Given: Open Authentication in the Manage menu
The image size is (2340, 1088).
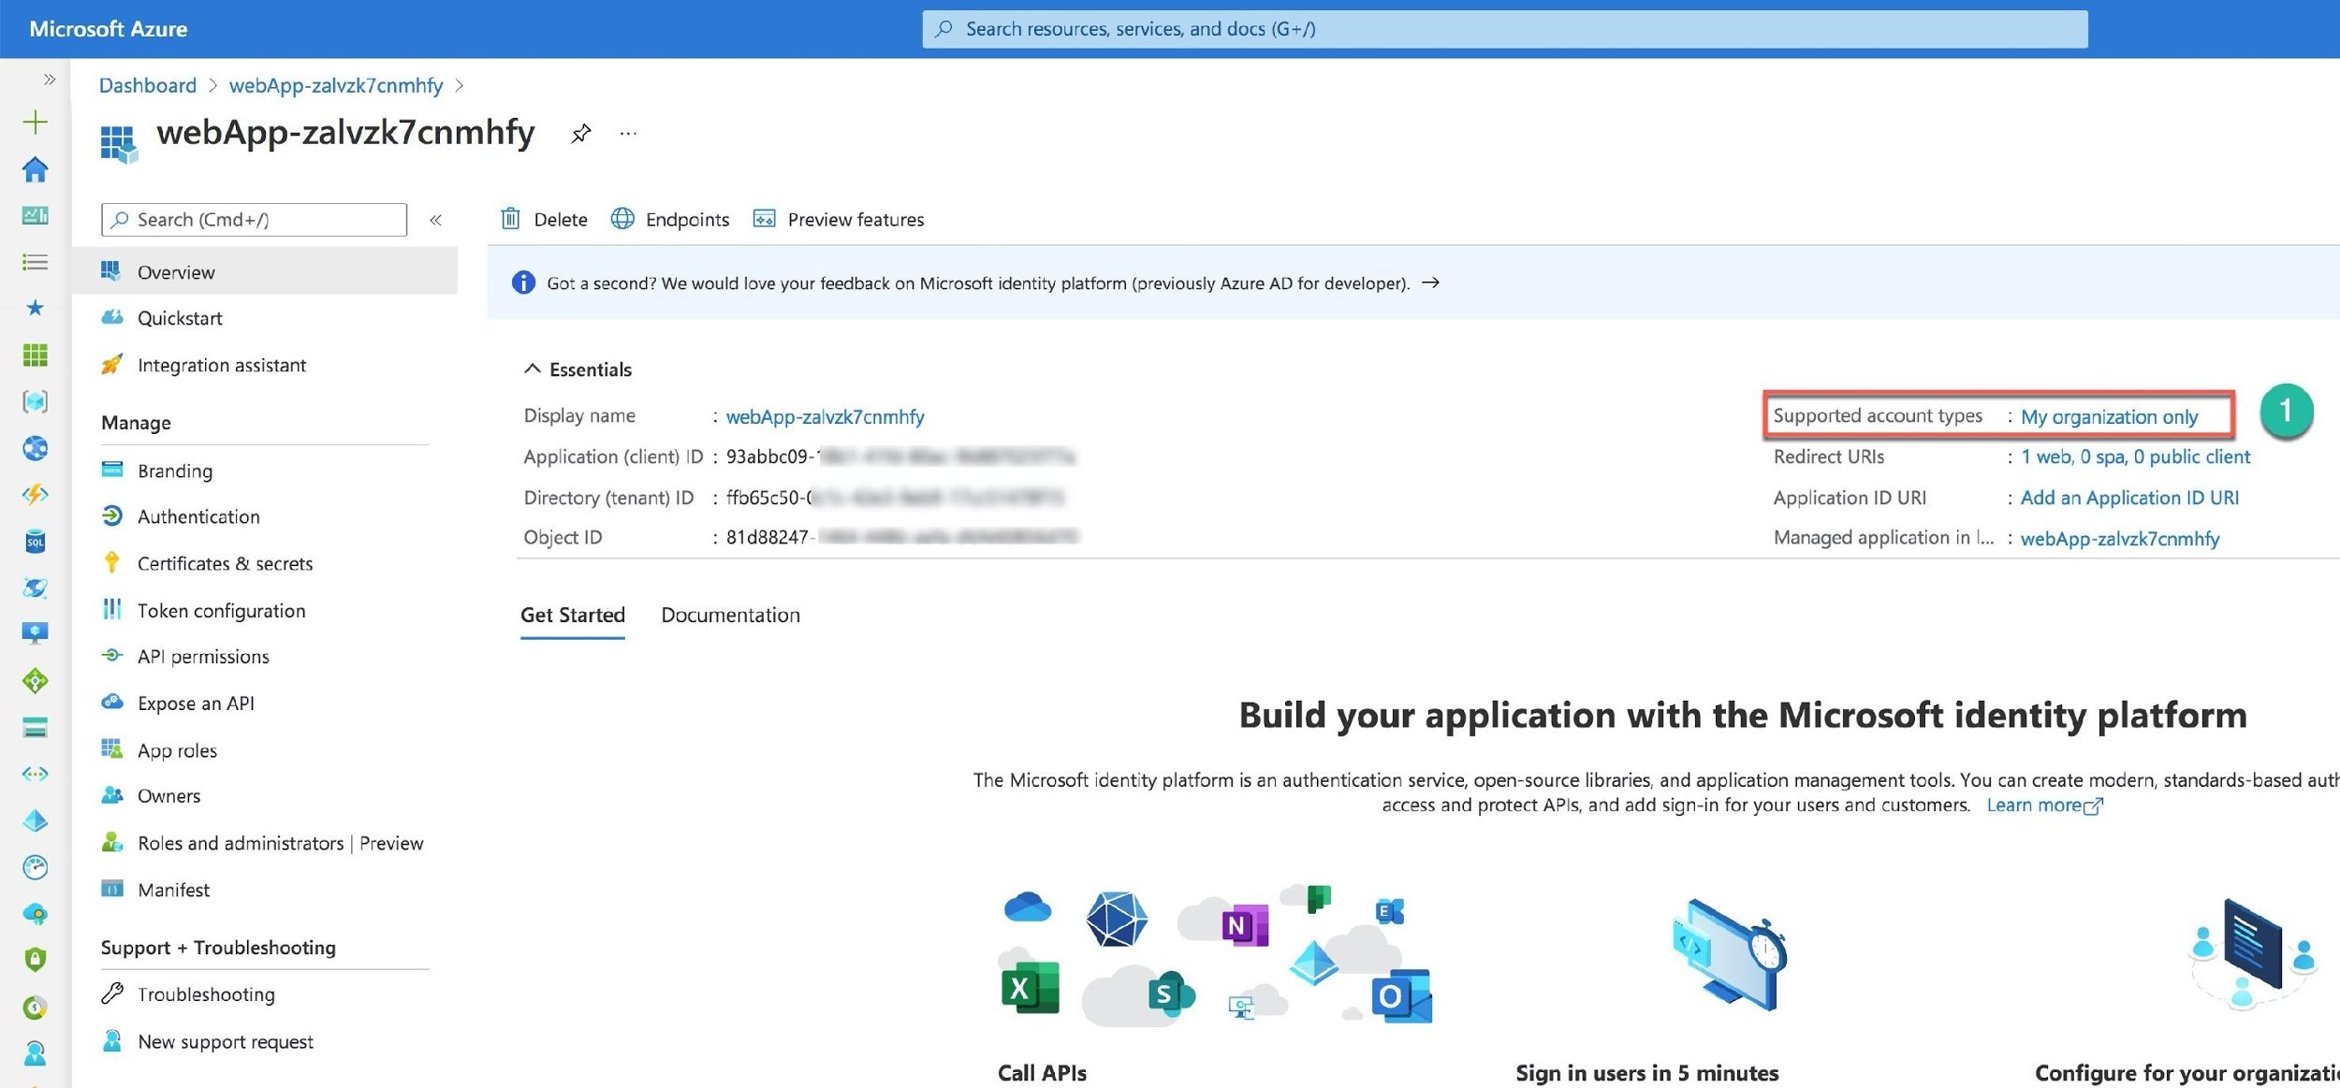Looking at the screenshot, I should [198, 516].
